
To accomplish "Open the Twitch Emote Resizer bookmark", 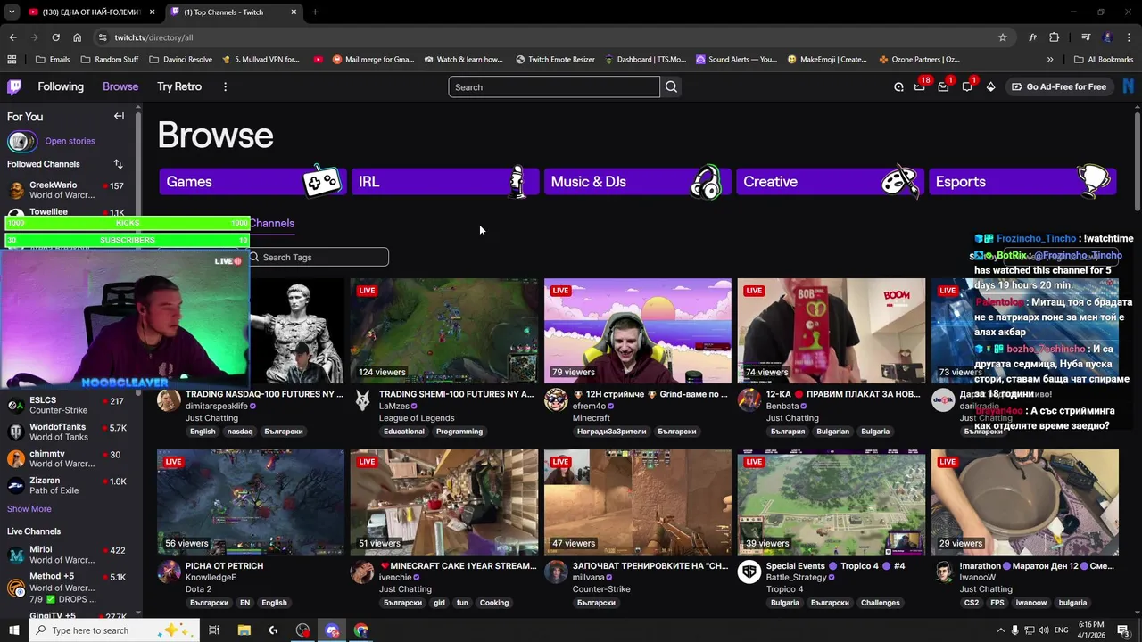I will (x=555, y=60).
